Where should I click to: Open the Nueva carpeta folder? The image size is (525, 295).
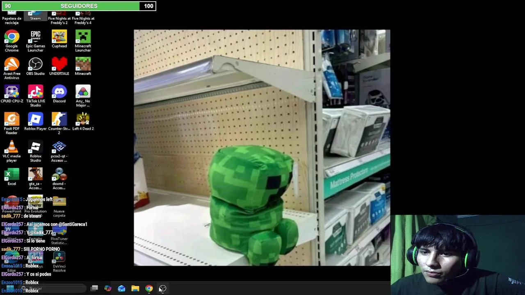point(59,206)
